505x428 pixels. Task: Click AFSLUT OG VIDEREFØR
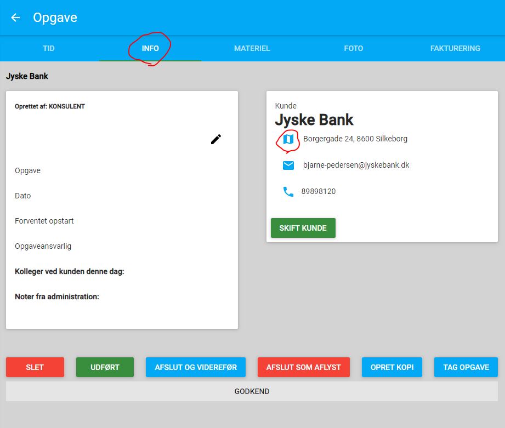pos(196,367)
